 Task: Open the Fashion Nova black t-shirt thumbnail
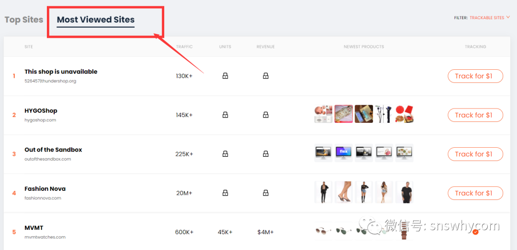pyautogui.click(x=404, y=192)
